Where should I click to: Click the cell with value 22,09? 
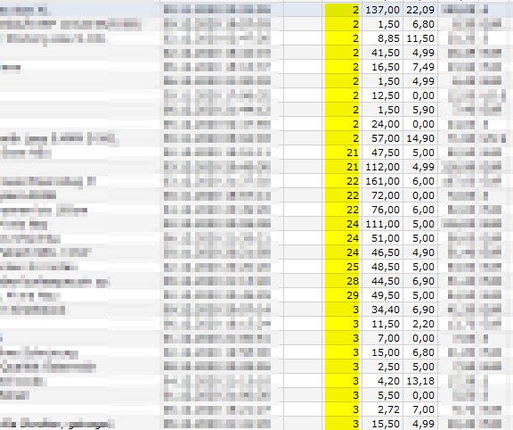coord(420,10)
